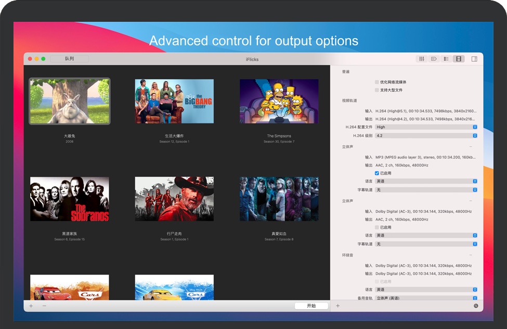Open the H.264 级别 dropdown showing 4.2
Image resolution: width=507 pixels, height=329 pixels.
coord(425,136)
